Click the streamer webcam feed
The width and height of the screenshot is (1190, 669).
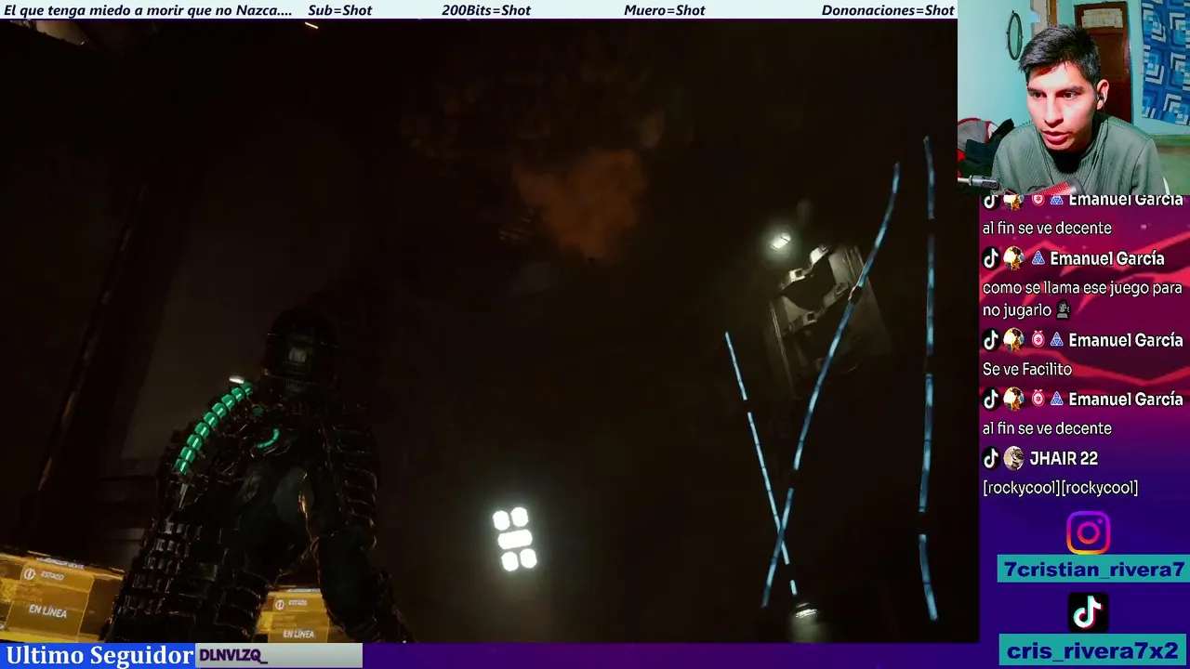(1074, 96)
